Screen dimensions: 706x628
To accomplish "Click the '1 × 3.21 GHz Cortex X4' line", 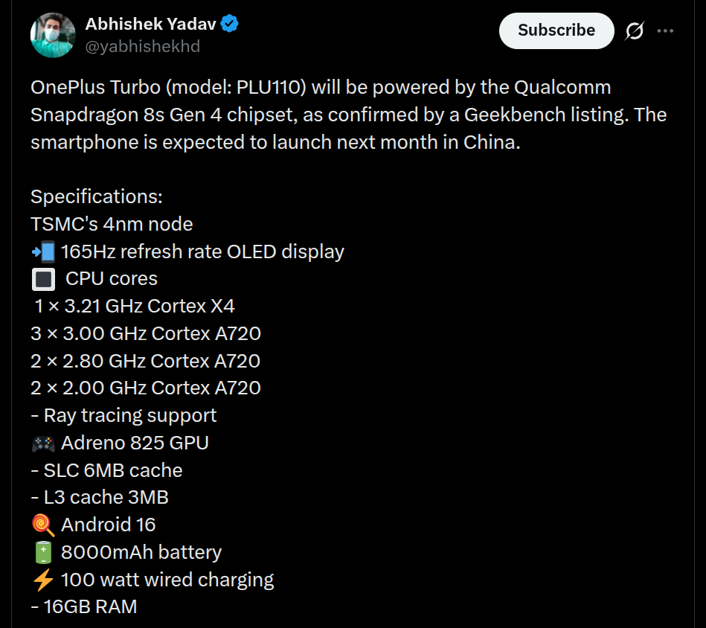I will tap(135, 306).
